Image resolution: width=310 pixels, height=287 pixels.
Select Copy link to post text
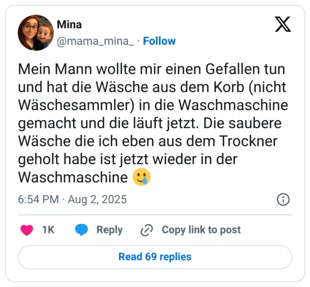201,230
